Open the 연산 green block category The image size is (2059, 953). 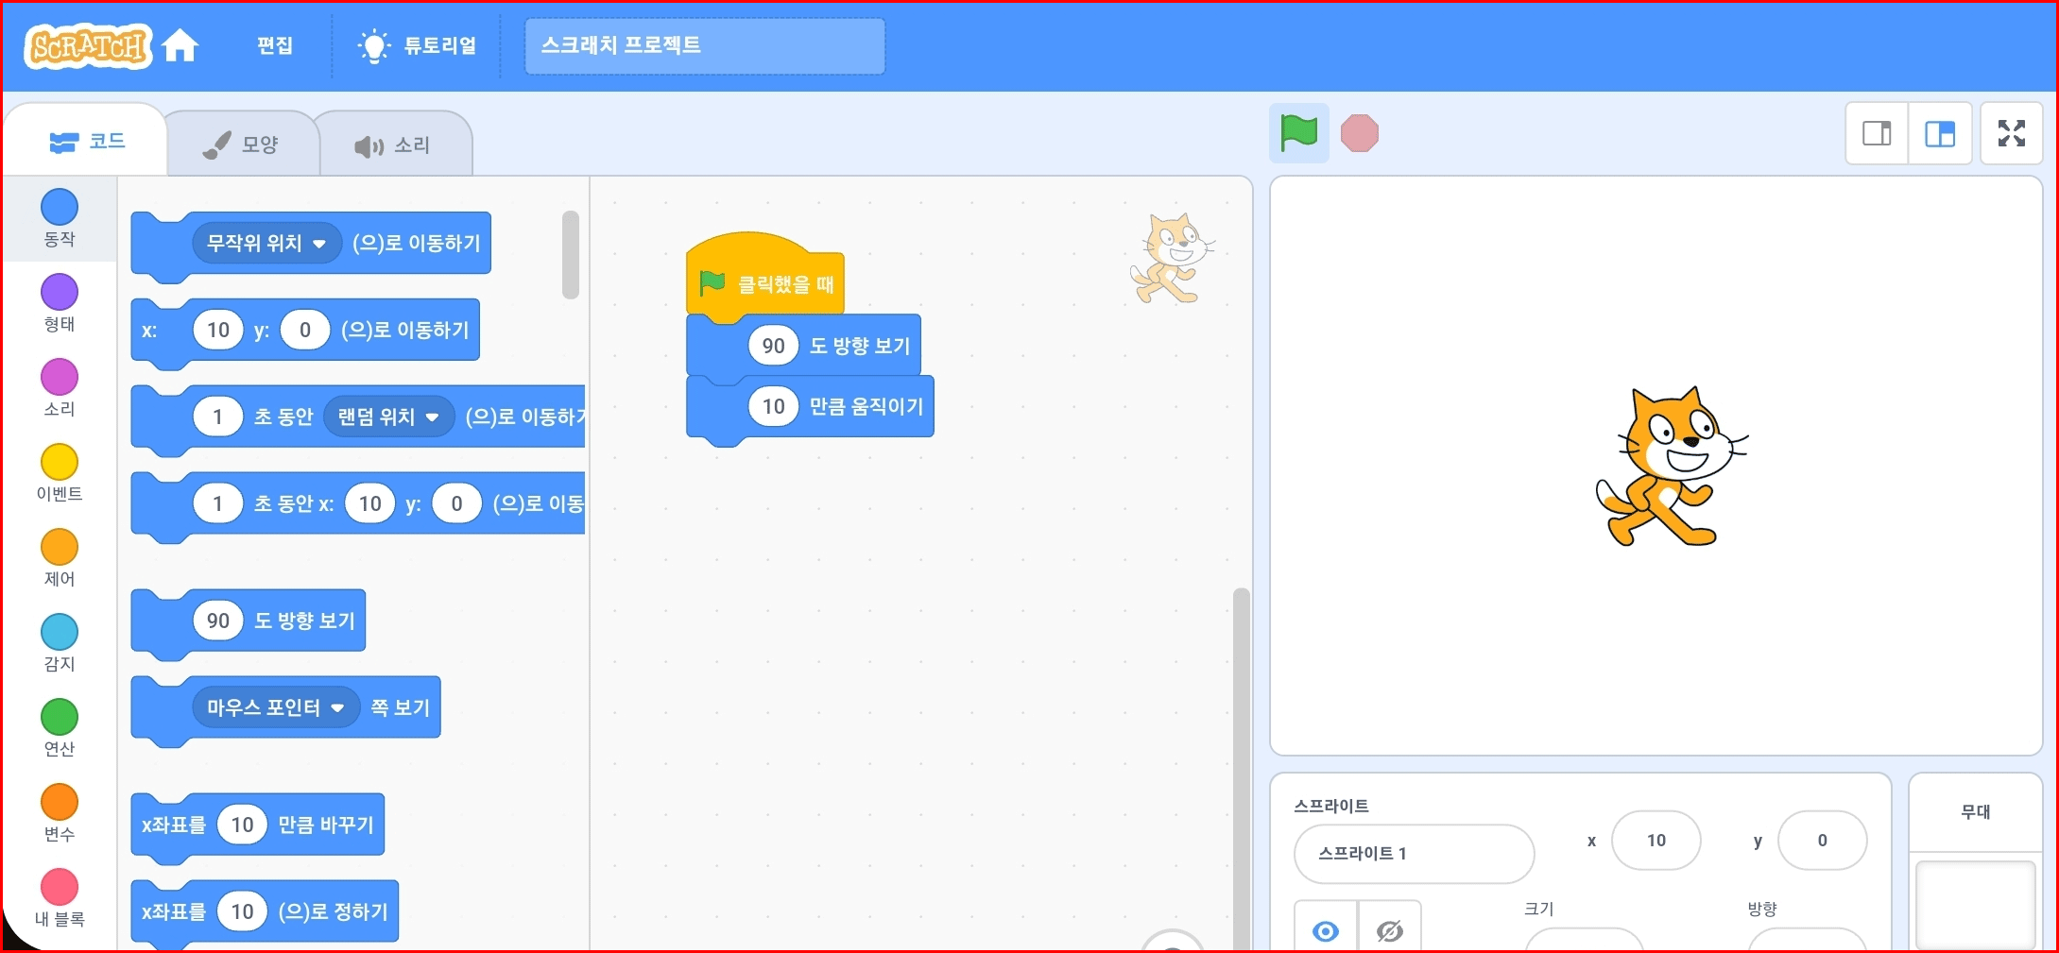pyautogui.click(x=60, y=727)
